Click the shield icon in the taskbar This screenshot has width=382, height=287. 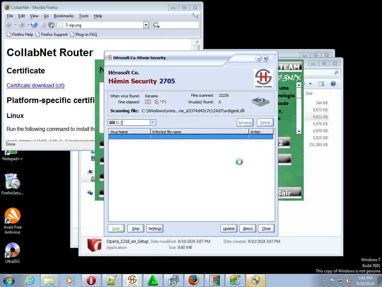(256, 280)
